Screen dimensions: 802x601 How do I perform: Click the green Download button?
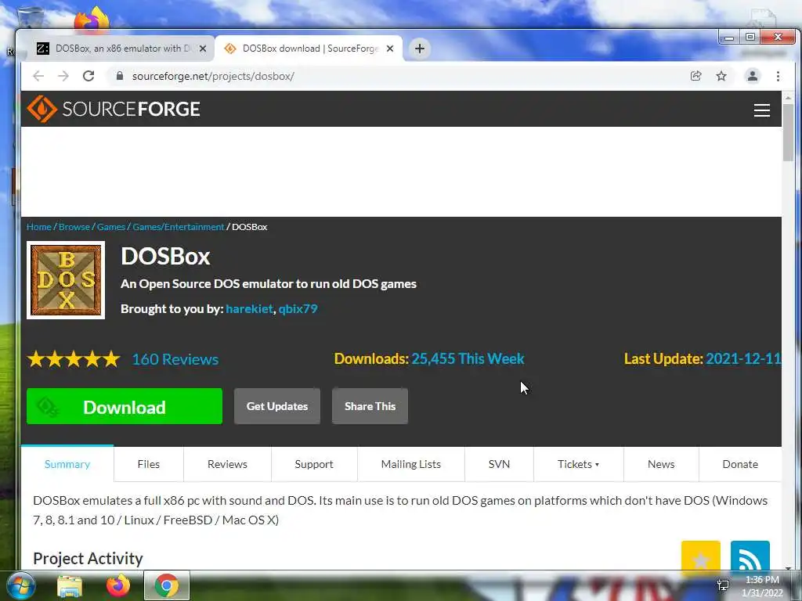(x=125, y=406)
